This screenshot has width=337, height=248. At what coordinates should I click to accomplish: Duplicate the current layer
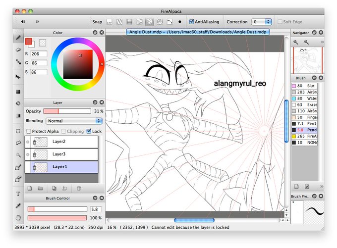(x=54, y=188)
